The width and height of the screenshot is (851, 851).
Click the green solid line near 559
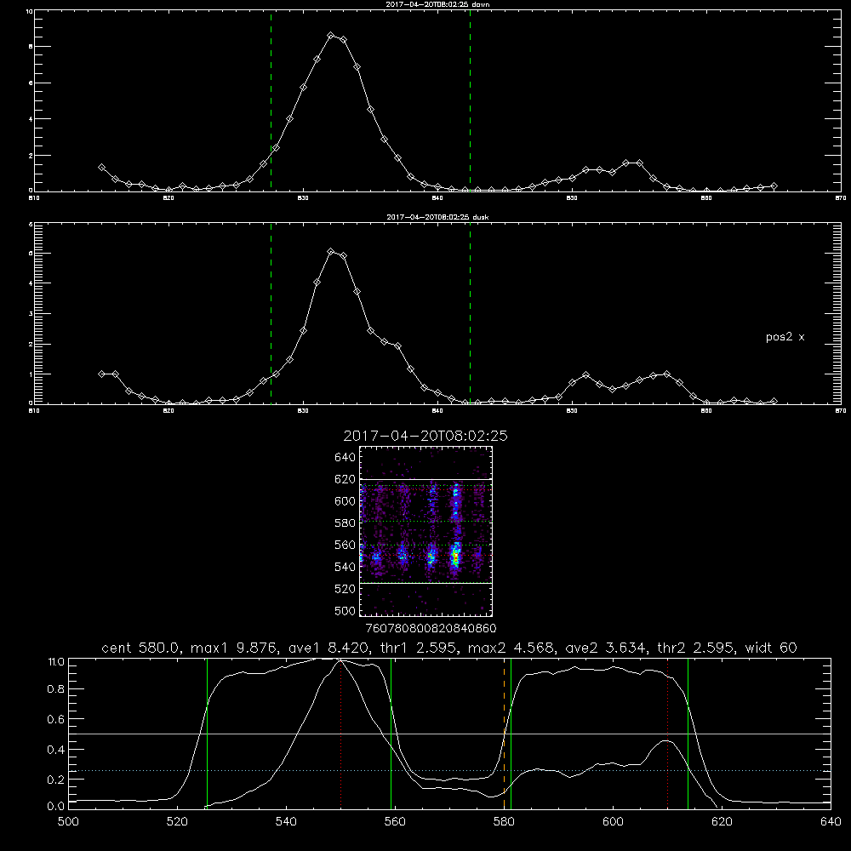391,734
